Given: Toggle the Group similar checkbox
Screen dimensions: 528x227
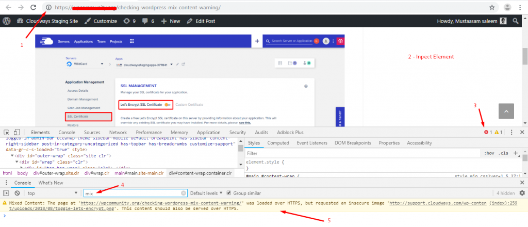Looking at the screenshot, I should pos(229,193).
